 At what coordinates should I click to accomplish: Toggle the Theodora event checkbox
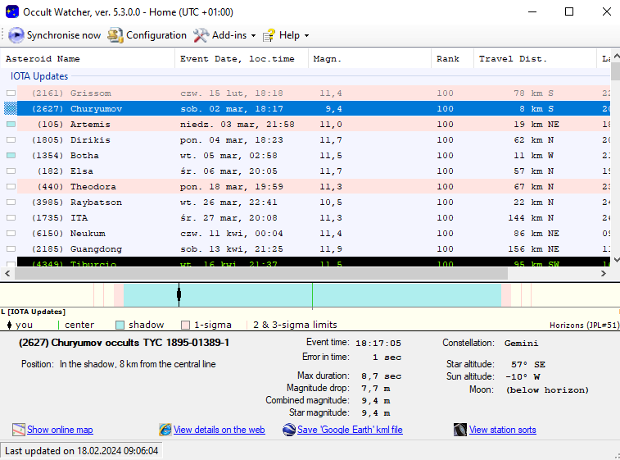[x=11, y=186]
